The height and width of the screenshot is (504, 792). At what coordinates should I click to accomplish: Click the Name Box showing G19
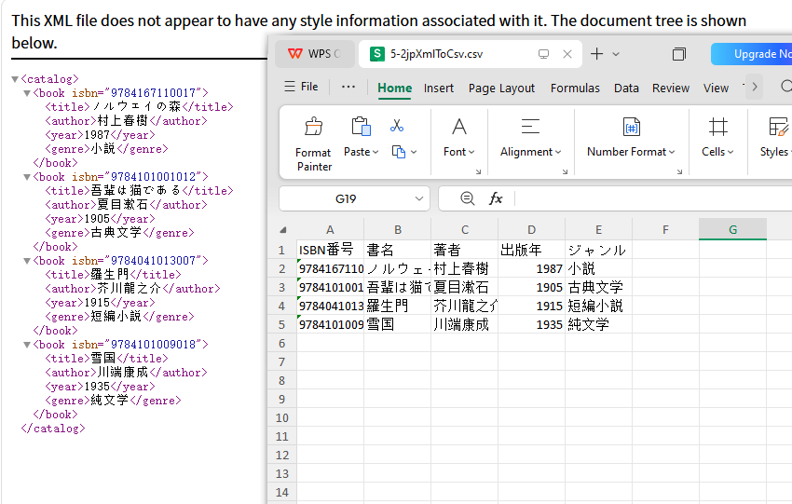[354, 198]
